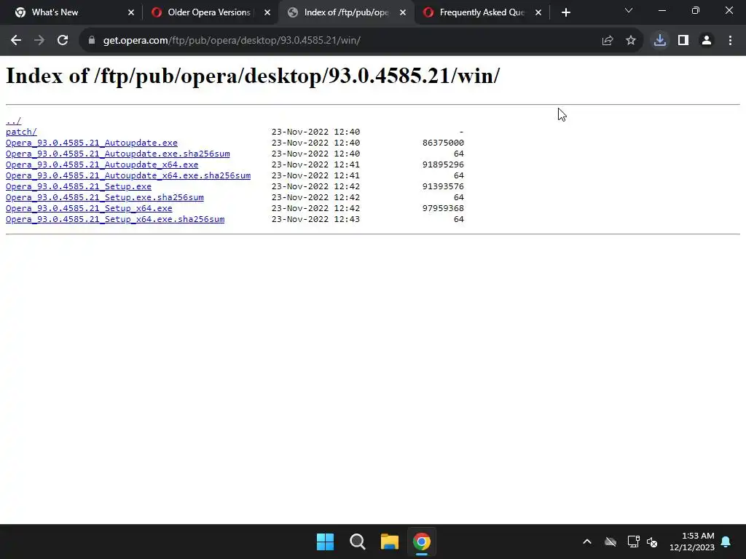Image resolution: width=746 pixels, height=559 pixels.
Task: Open the Chrome three-dot menu
Action: tap(730, 41)
